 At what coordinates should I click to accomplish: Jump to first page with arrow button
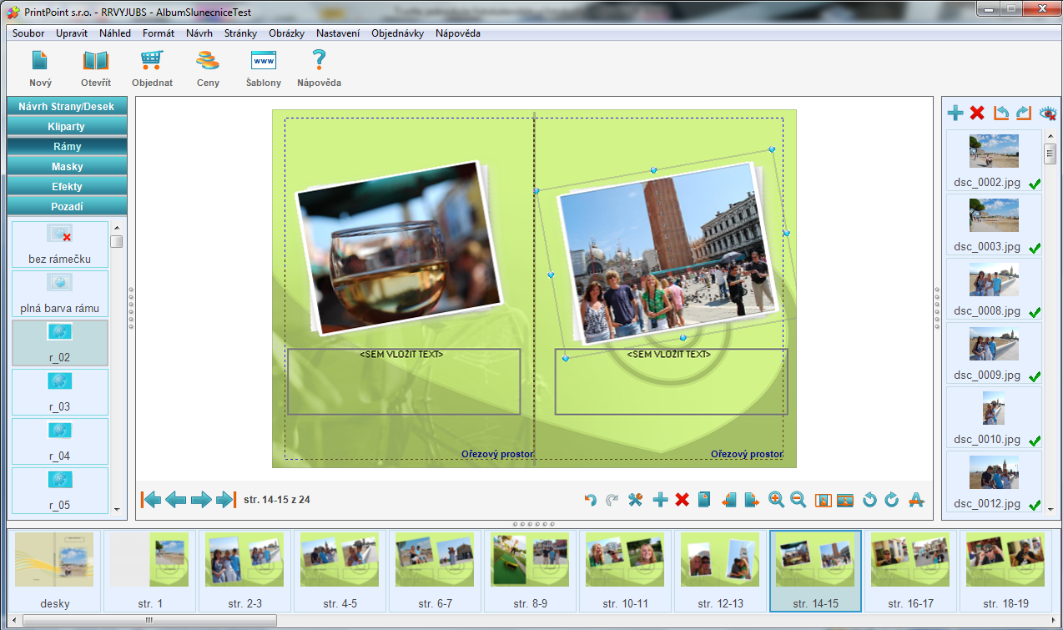coord(151,500)
